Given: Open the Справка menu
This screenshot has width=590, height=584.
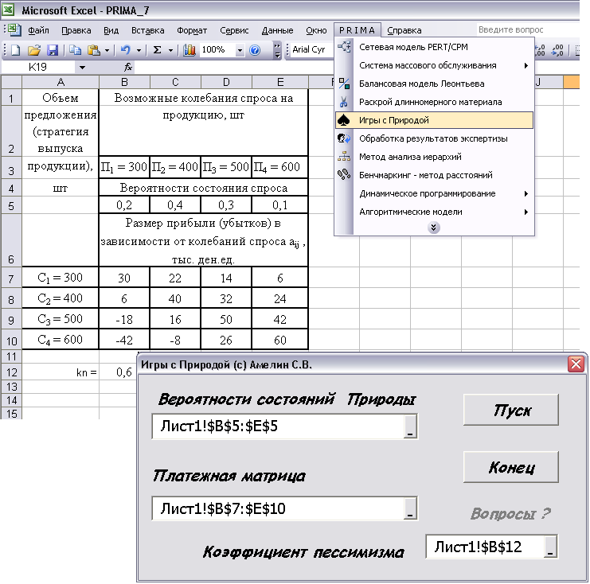Looking at the screenshot, I should point(404,30).
